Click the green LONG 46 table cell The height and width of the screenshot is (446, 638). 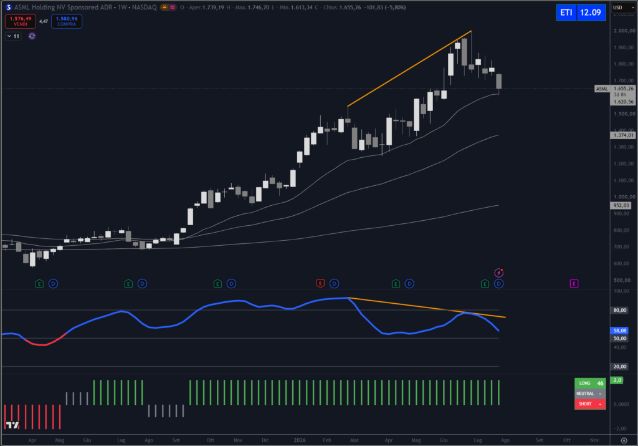[x=590, y=383]
